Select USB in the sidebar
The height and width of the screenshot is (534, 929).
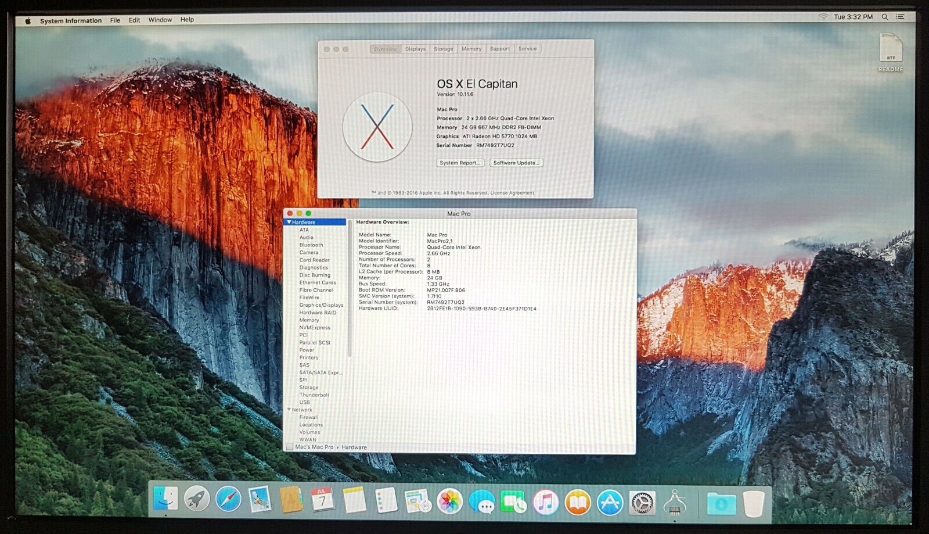[305, 402]
